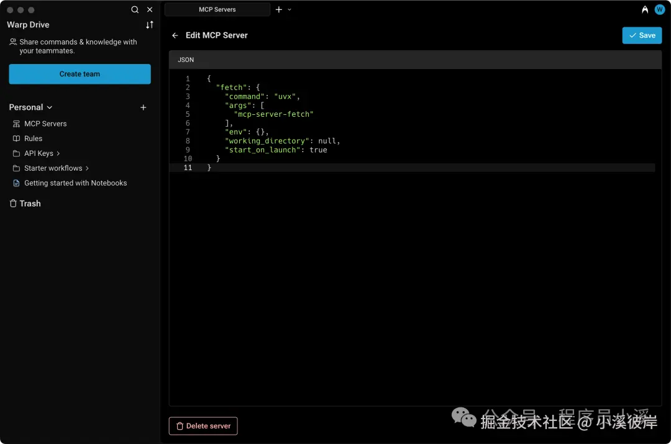Click the notebook icon for Getting started

(16, 183)
